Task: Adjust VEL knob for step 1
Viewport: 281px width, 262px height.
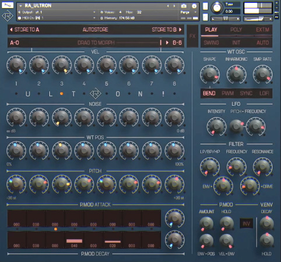Action: coord(16,65)
